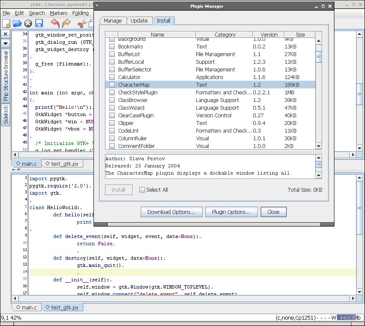Select main.c tab in upper editor pane
Screen dimensions: 365x326
point(26,164)
